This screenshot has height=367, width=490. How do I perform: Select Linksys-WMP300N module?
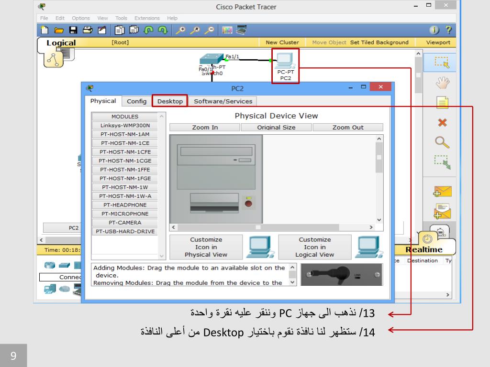(125, 126)
